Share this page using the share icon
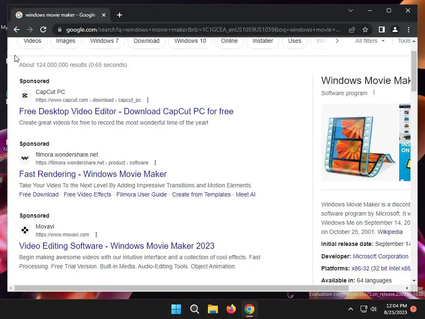Image resolution: width=425 pixels, height=319 pixels. pos(352,29)
